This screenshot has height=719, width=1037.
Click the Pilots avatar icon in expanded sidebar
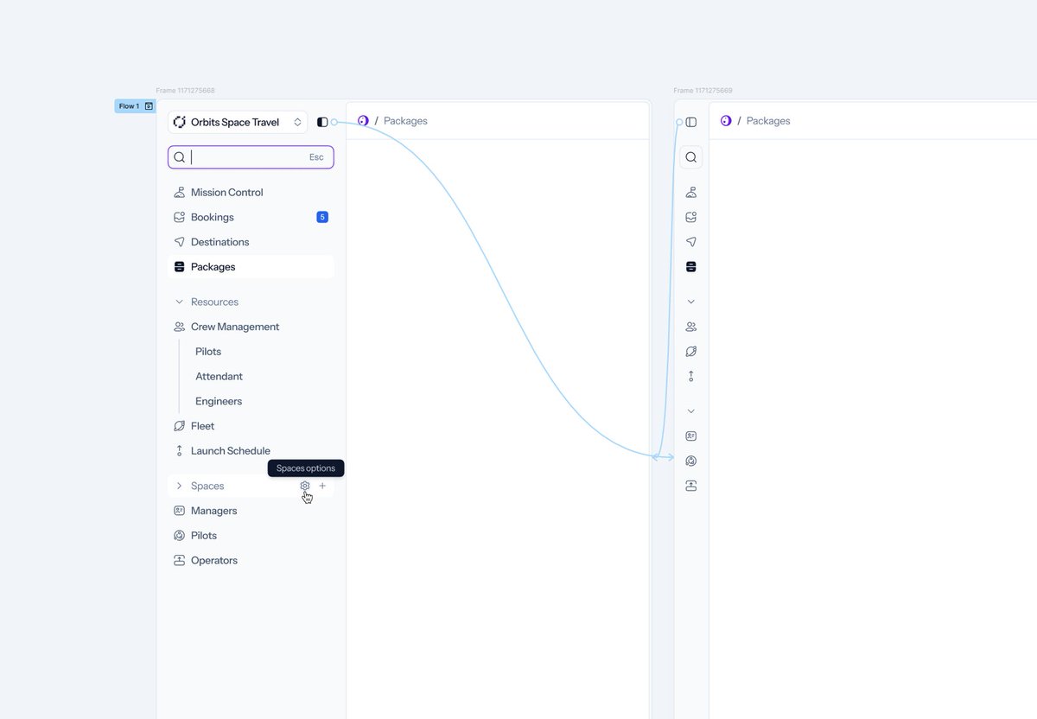tap(179, 536)
